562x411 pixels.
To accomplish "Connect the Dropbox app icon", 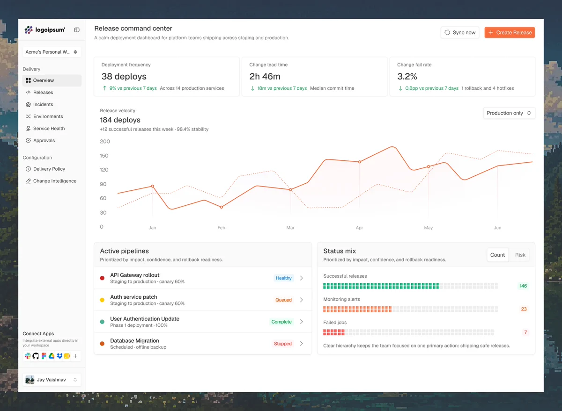I will tap(59, 356).
